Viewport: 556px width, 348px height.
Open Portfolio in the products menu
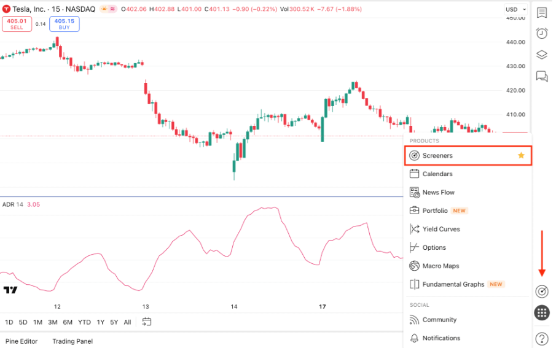click(468, 211)
